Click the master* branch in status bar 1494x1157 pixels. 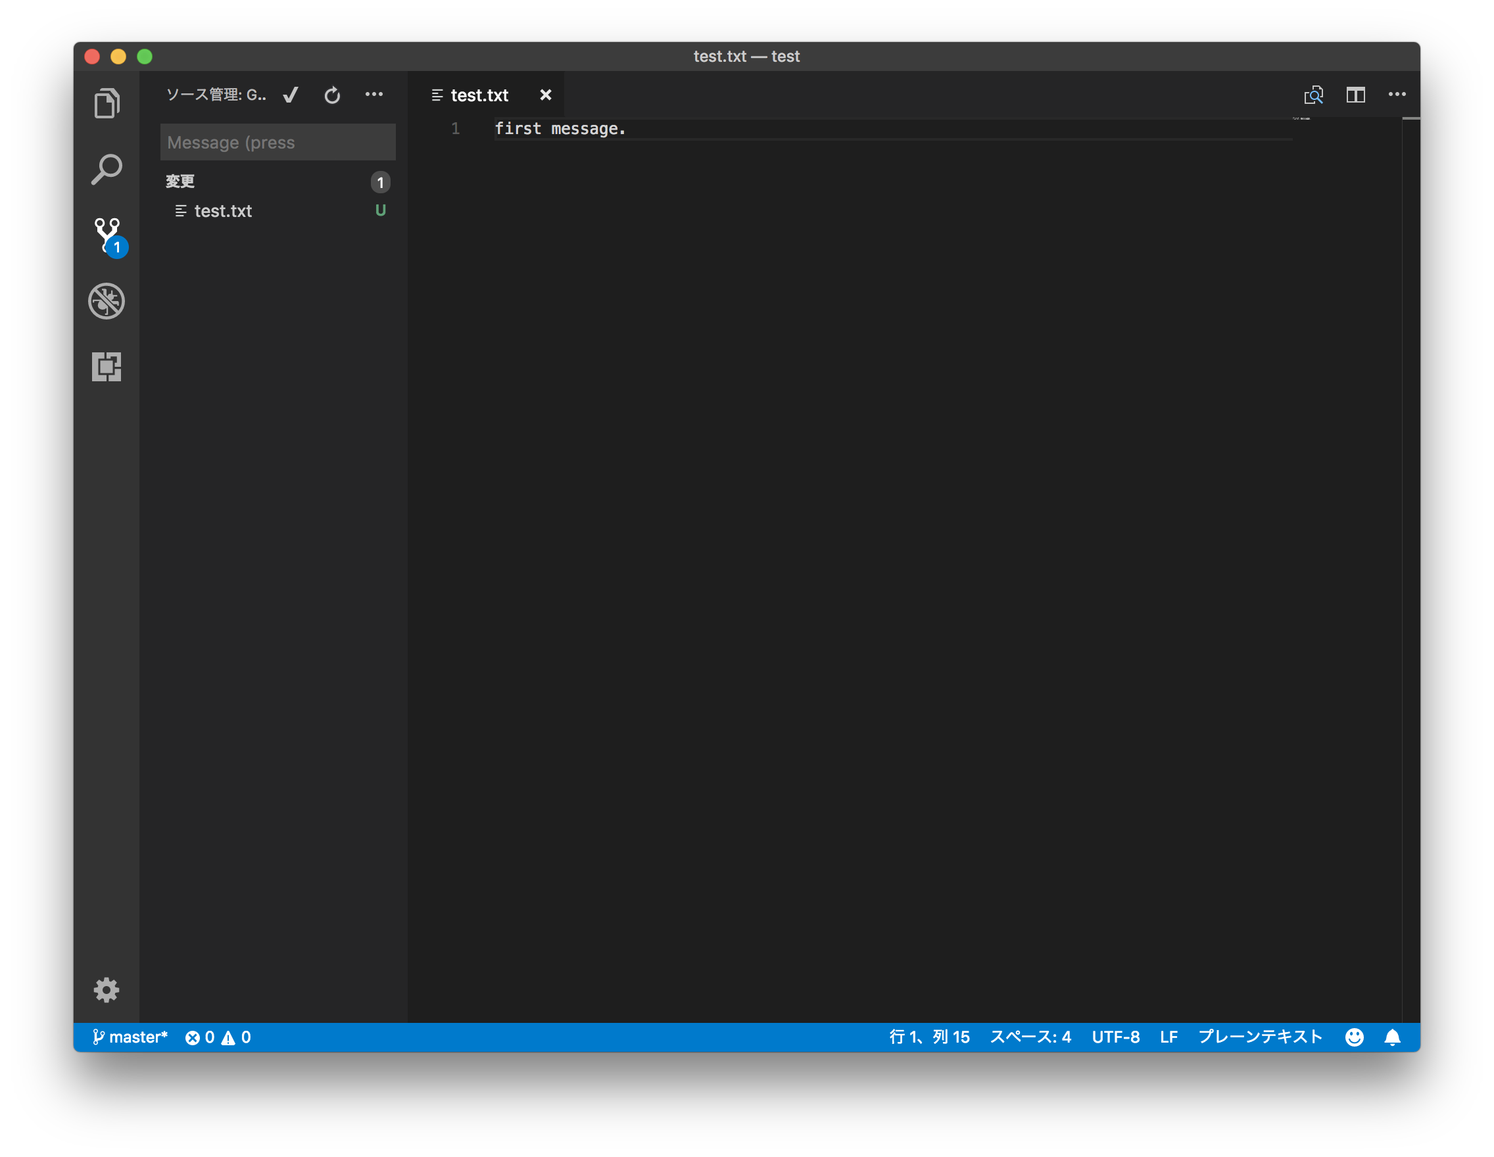coord(130,1037)
